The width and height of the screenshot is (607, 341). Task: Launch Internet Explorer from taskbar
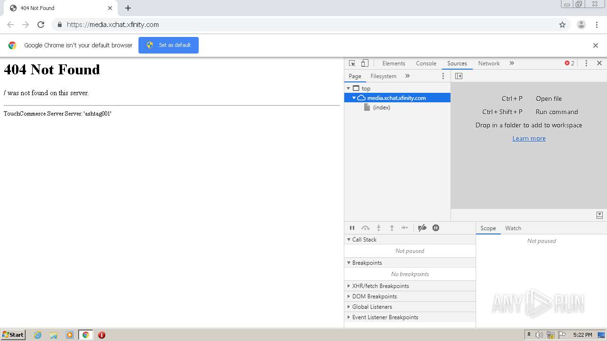coord(38,335)
